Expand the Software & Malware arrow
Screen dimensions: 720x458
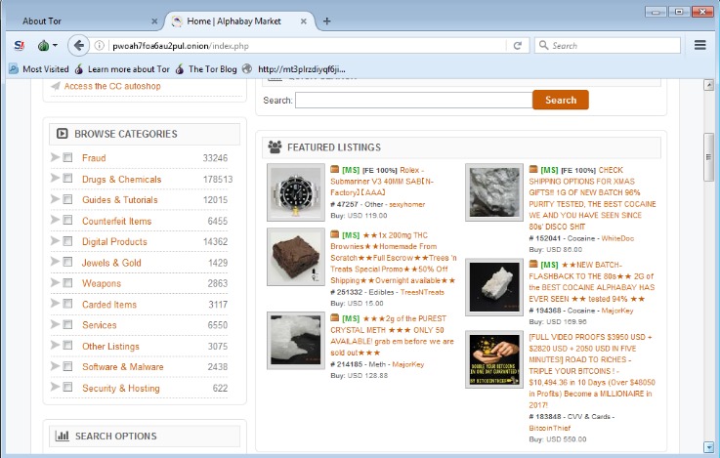[55, 366]
